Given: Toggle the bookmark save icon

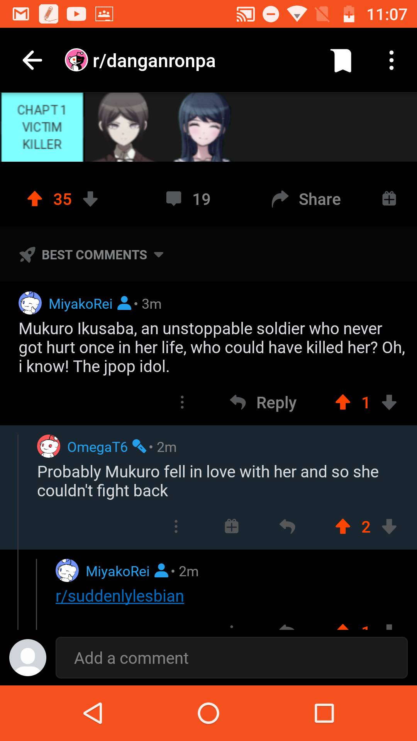Looking at the screenshot, I should (x=341, y=61).
